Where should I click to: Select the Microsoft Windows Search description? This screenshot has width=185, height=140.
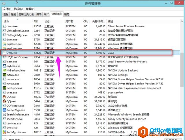tap(128, 114)
